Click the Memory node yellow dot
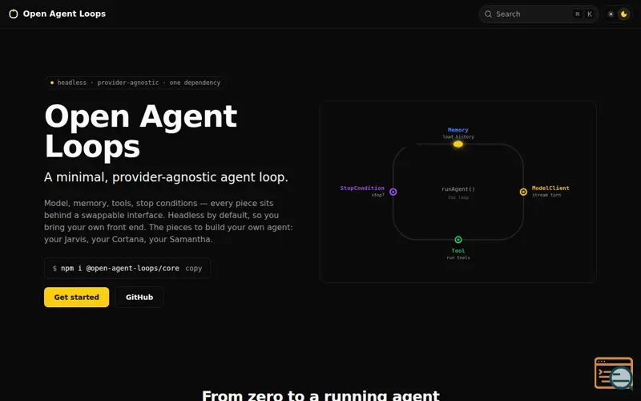The width and height of the screenshot is (641, 401). (458, 144)
